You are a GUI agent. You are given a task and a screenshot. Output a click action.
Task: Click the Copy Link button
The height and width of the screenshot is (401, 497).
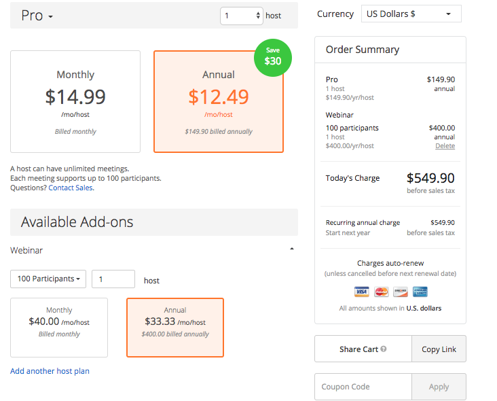439,349
